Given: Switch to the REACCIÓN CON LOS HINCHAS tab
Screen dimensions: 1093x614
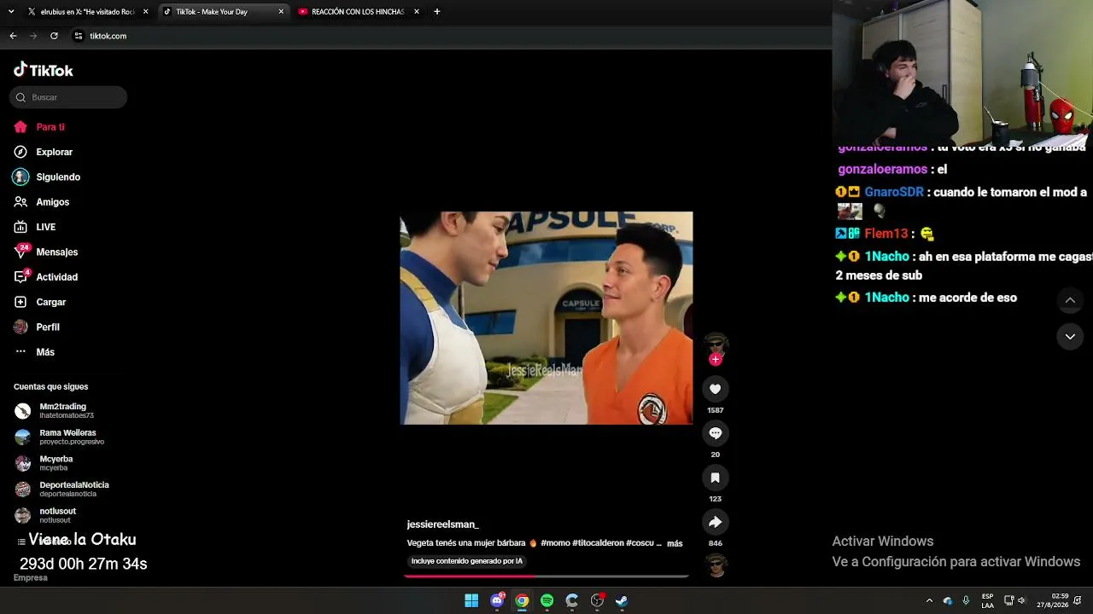Looking at the screenshot, I should tap(358, 12).
